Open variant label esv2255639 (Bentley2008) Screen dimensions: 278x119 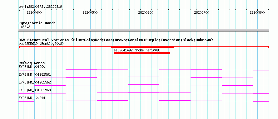[x=41, y=44]
